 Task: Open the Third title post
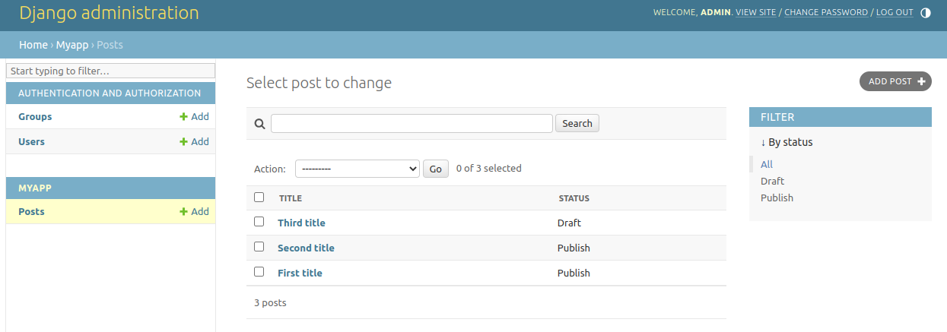pyautogui.click(x=301, y=223)
